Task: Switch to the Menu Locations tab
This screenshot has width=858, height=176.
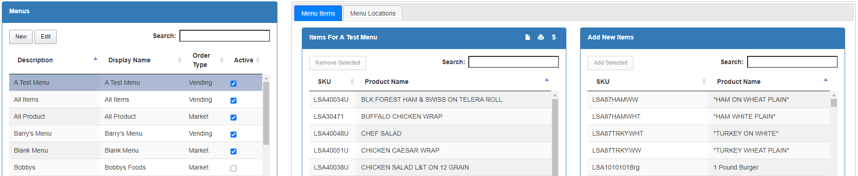Action: pos(373,13)
